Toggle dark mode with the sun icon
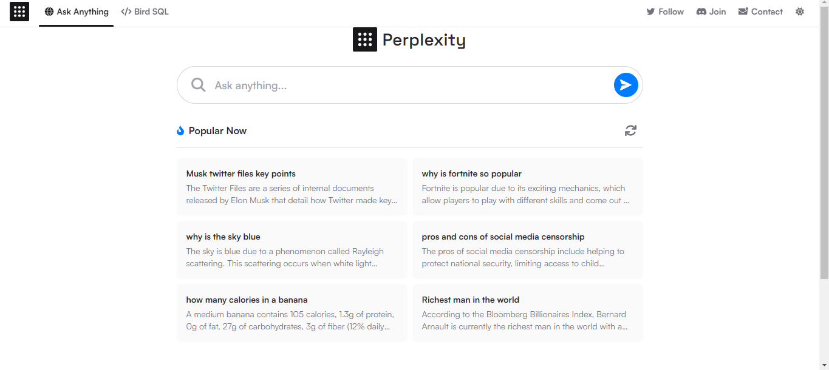 [800, 12]
